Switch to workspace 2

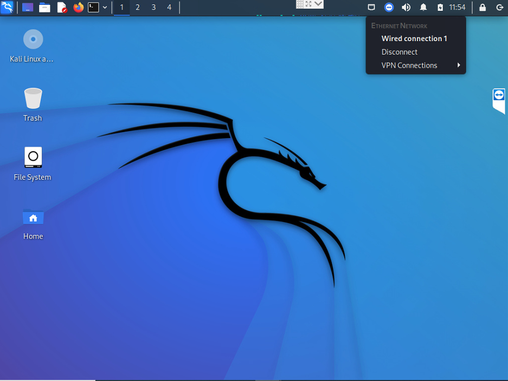(x=138, y=7)
